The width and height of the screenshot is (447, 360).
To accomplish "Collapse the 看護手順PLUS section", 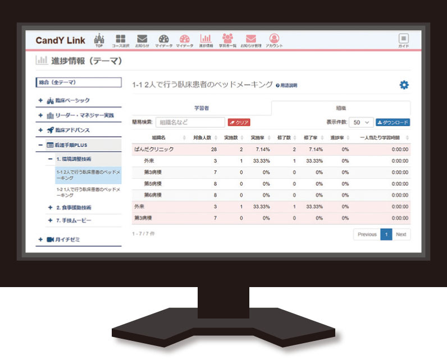I will (40, 145).
